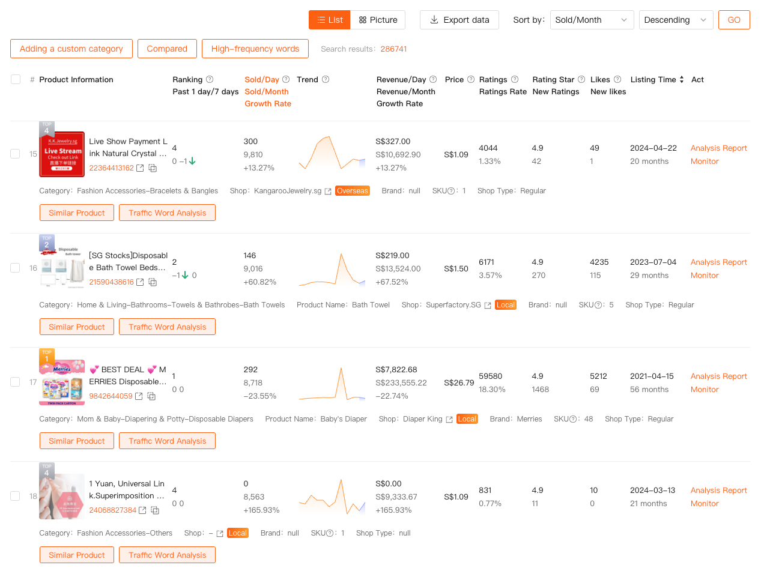Copy product ID 21590438616
The image size is (761, 571).
pos(153,282)
